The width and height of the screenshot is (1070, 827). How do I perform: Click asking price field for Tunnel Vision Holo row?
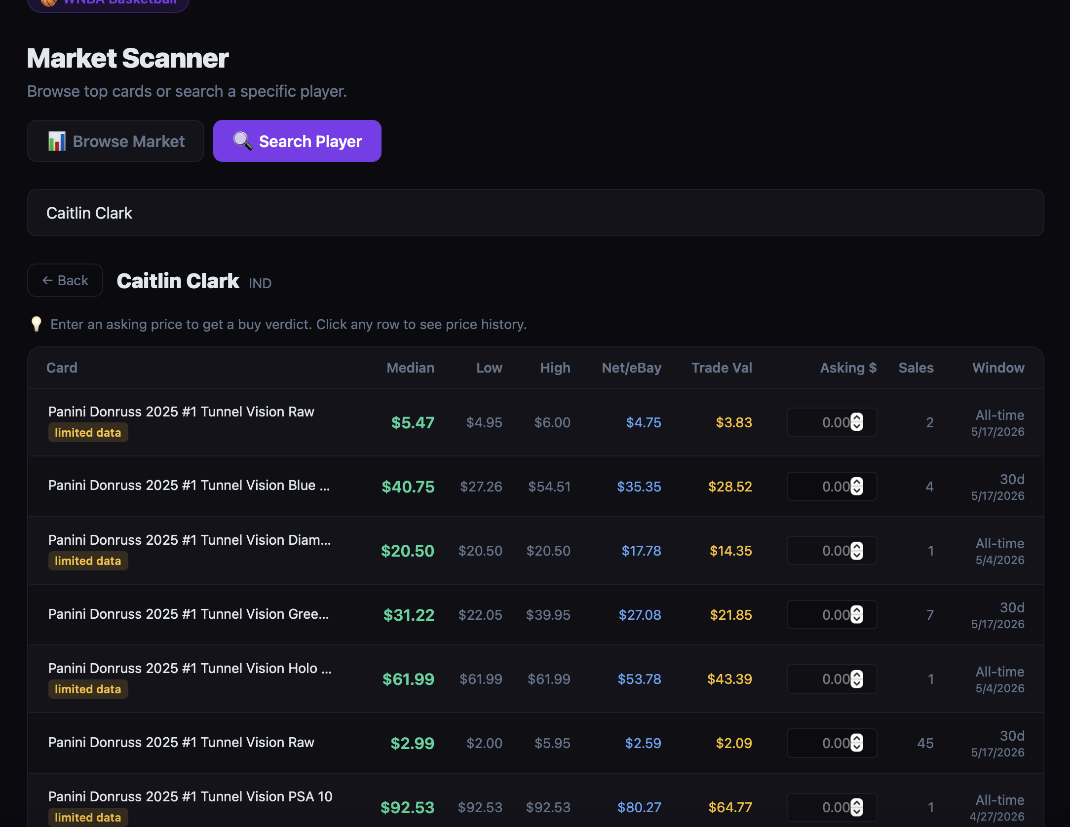pos(832,679)
